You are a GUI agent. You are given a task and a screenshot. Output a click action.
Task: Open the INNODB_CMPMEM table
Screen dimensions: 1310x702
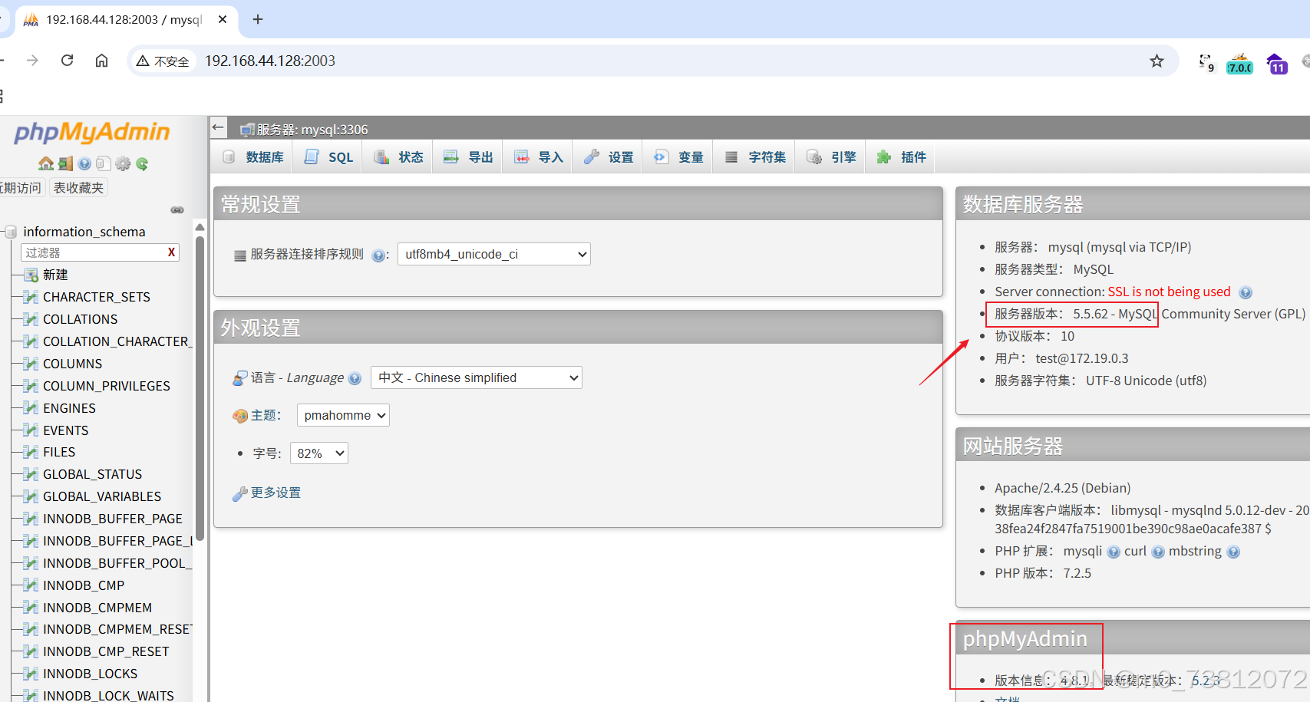tap(97, 608)
